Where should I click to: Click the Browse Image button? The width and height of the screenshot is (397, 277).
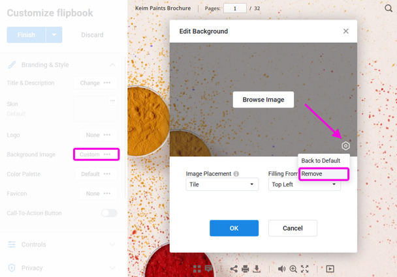click(263, 100)
